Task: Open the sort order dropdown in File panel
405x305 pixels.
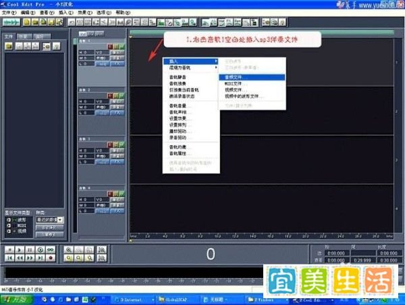Action: [x=60, y=220]
